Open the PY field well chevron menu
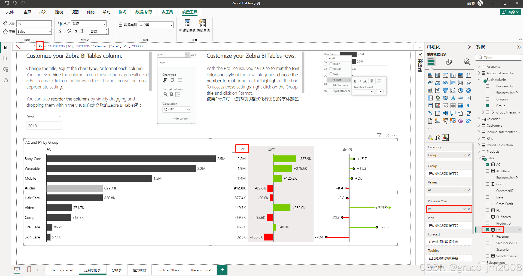 464,209
